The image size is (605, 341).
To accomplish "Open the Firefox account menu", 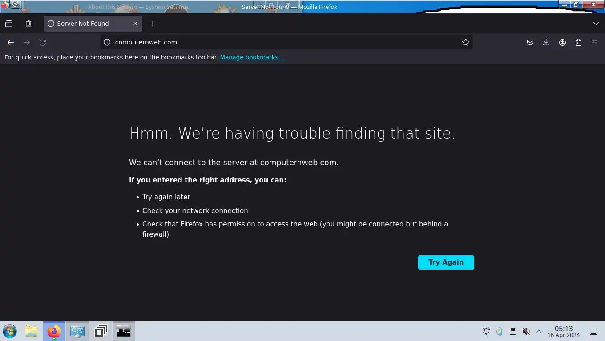I will tap(562, 42).
